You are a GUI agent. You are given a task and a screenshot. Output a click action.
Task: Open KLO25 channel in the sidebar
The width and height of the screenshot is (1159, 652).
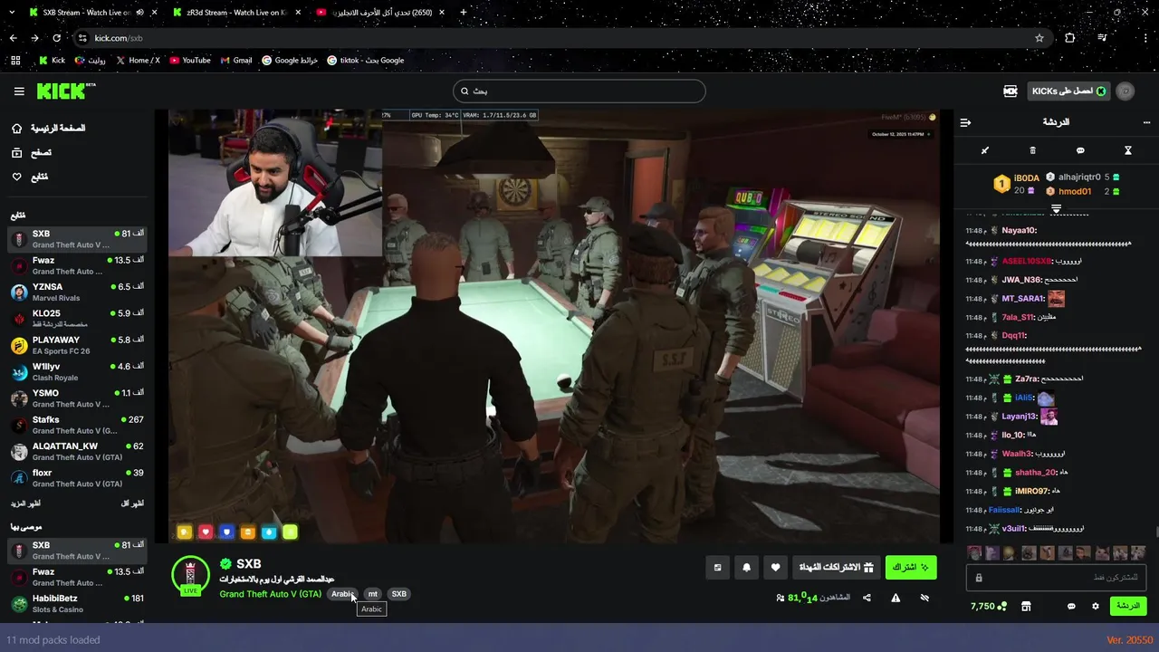(x=77, y=319)
